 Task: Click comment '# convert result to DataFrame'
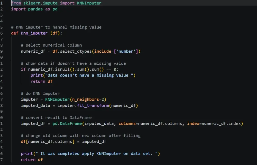pos(56,118)
